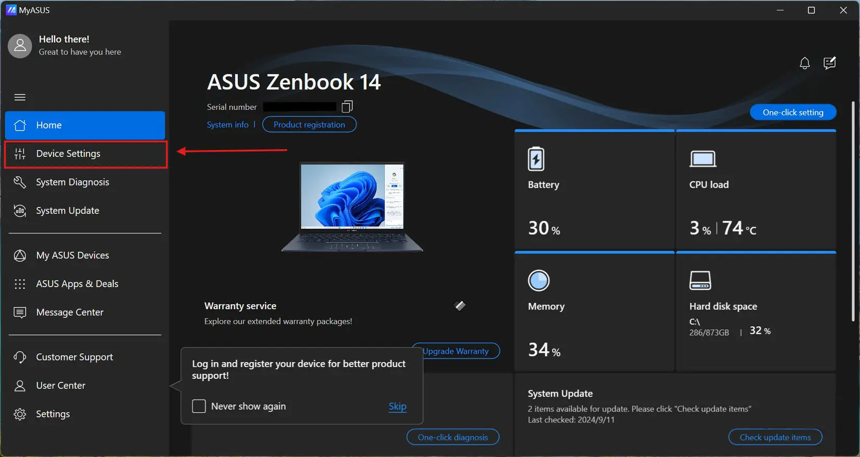Viewport: 860px width, 457px height.
Task: Click the laptop product image
Action: (x=352, y=207)
